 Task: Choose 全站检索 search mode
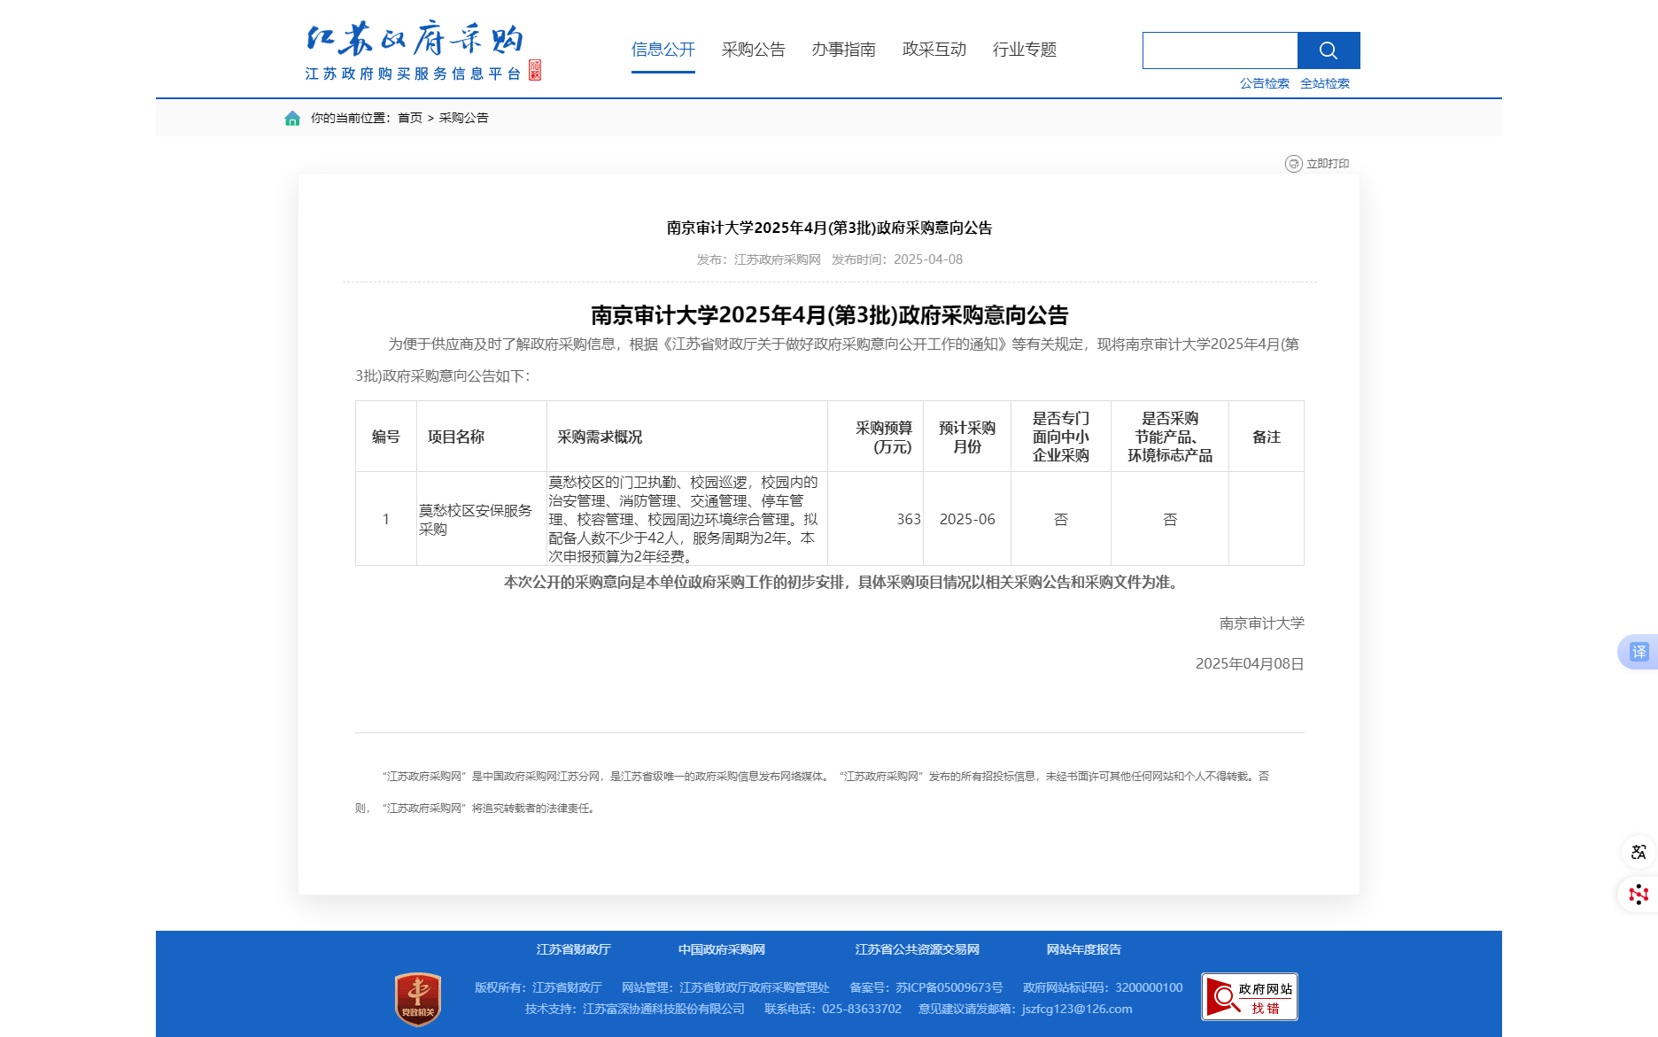click(1325, 83)
